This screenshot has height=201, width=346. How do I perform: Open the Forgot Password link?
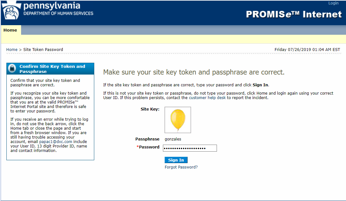(x=181, y=167)
